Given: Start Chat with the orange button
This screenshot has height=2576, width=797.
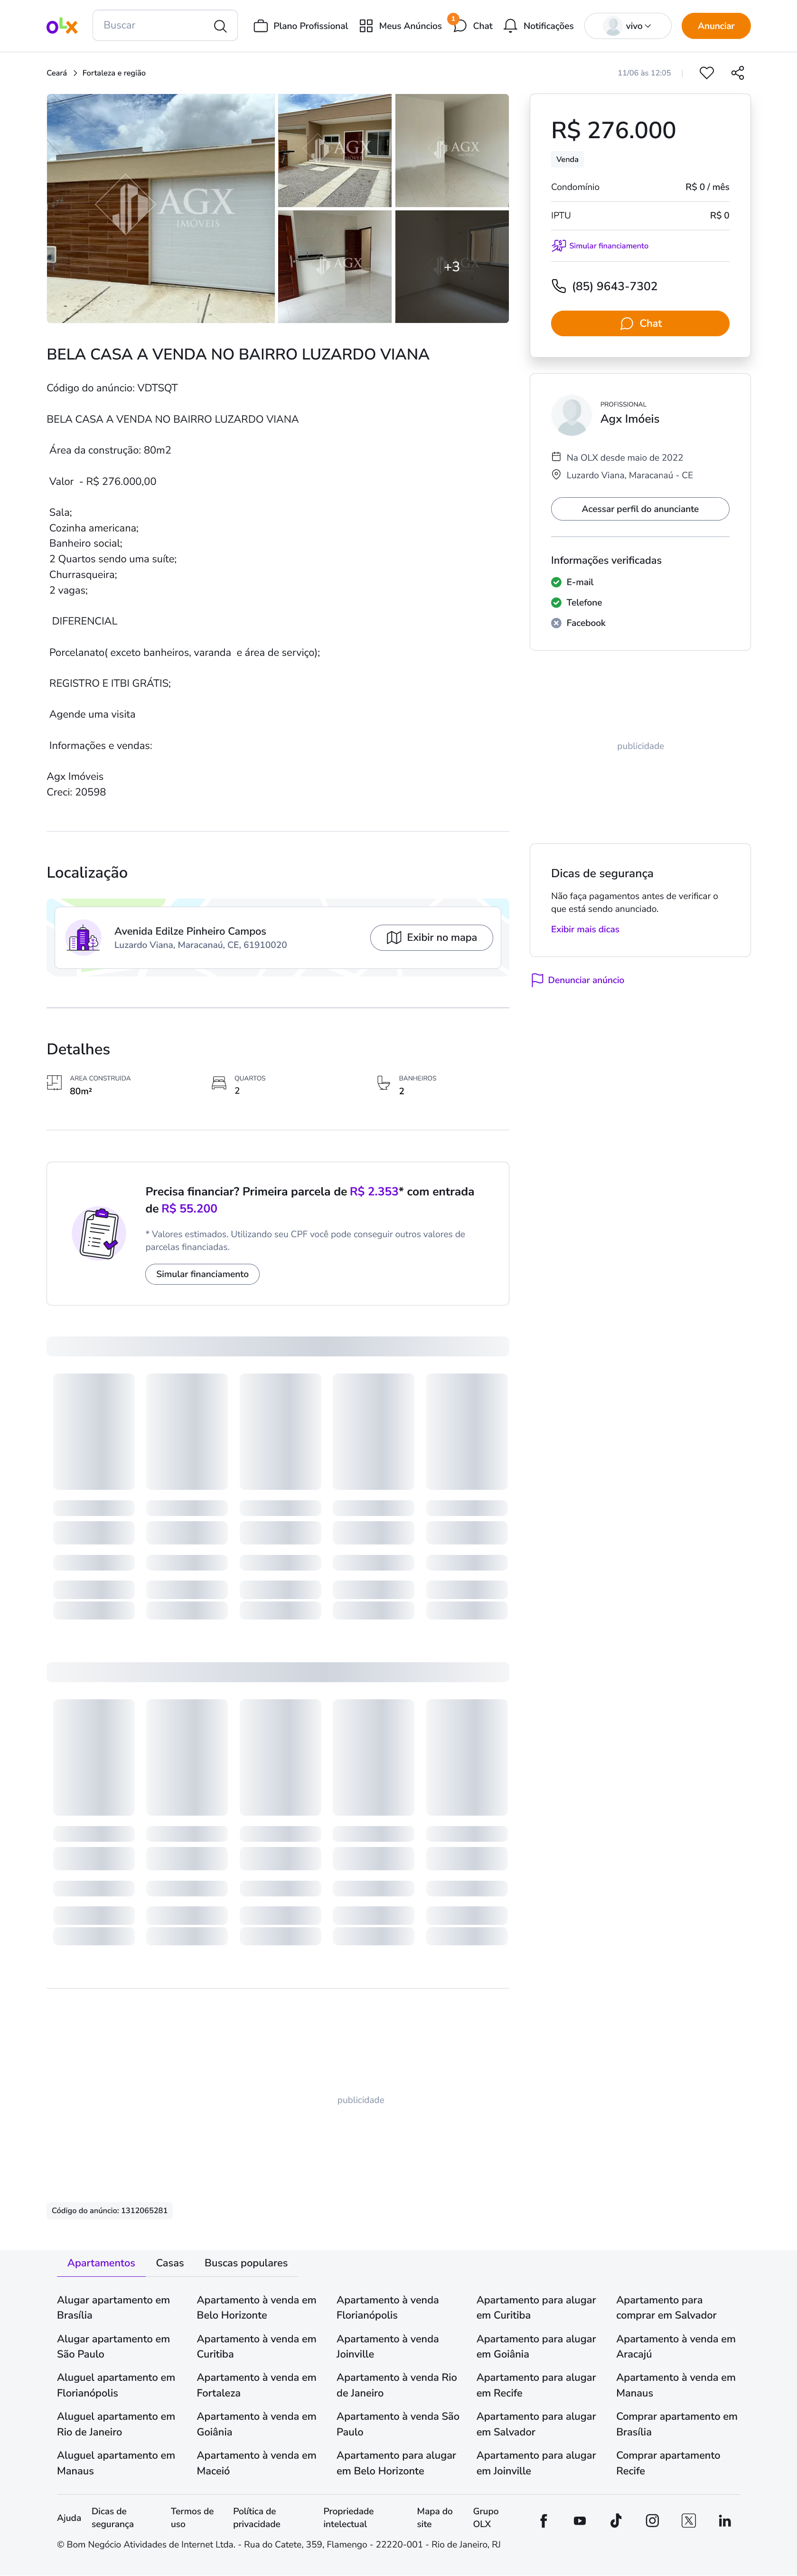Looking at the screenshot, I should pyautogui.click(x=640, y=323).
